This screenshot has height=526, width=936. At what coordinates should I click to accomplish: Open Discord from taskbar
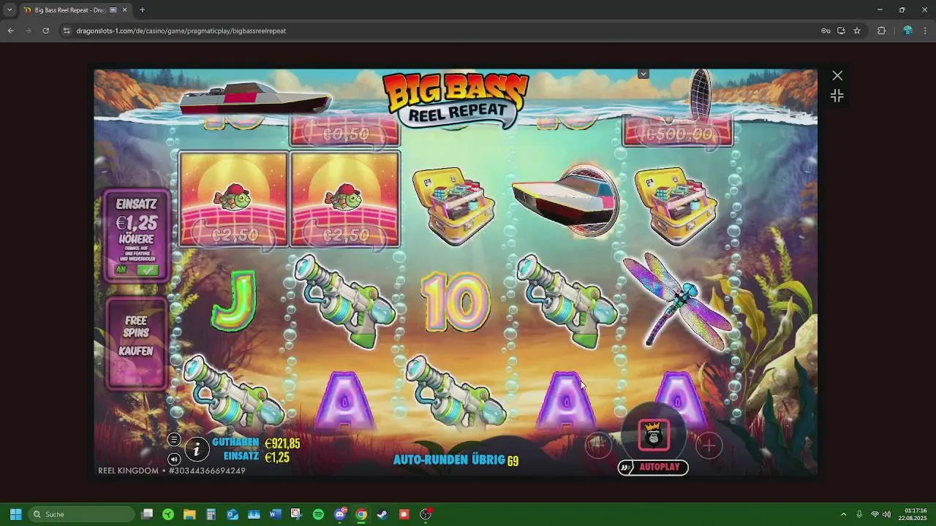(x=340, y=514)
